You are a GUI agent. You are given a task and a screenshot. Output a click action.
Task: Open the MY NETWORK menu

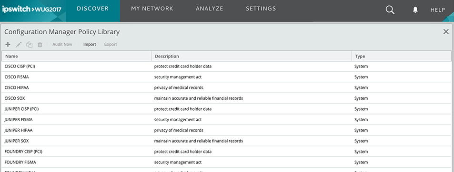point(152,9)
